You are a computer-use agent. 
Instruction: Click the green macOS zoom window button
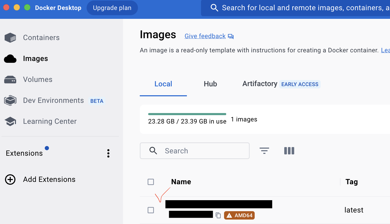pyautogui.click(x=27, y=7)
